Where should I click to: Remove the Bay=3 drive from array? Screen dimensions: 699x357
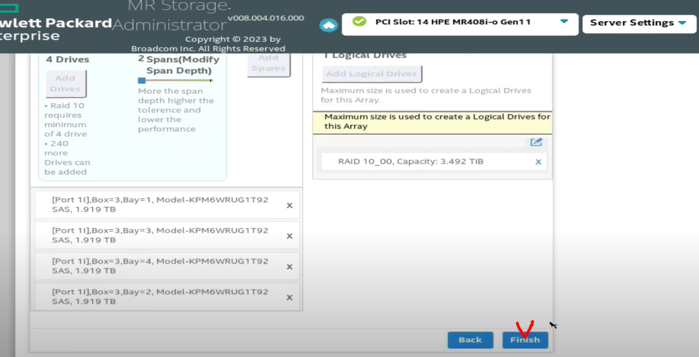290,236
